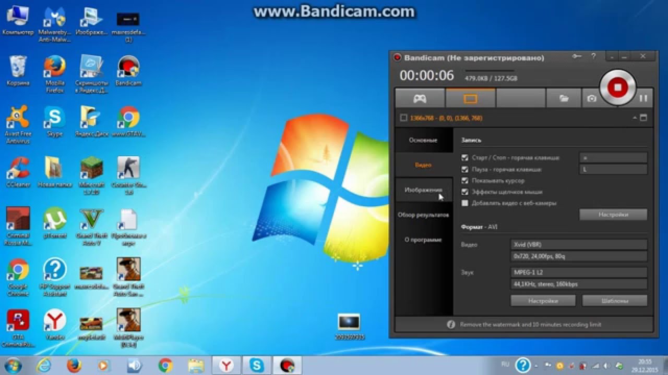Open Google Chrome from the taskbar
Screen dimensions: 668x375
coord(166,365)
